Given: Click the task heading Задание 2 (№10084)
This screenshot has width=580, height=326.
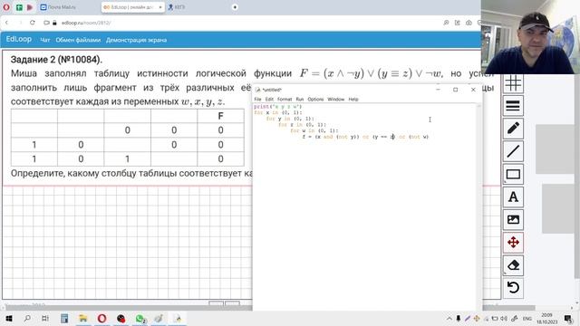Looking at the screenshot, I should [56, 60].
